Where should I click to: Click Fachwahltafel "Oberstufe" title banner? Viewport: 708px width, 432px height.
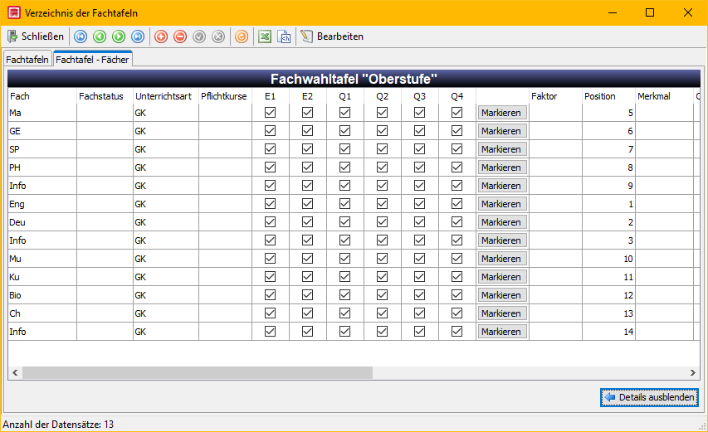[354, 79]
